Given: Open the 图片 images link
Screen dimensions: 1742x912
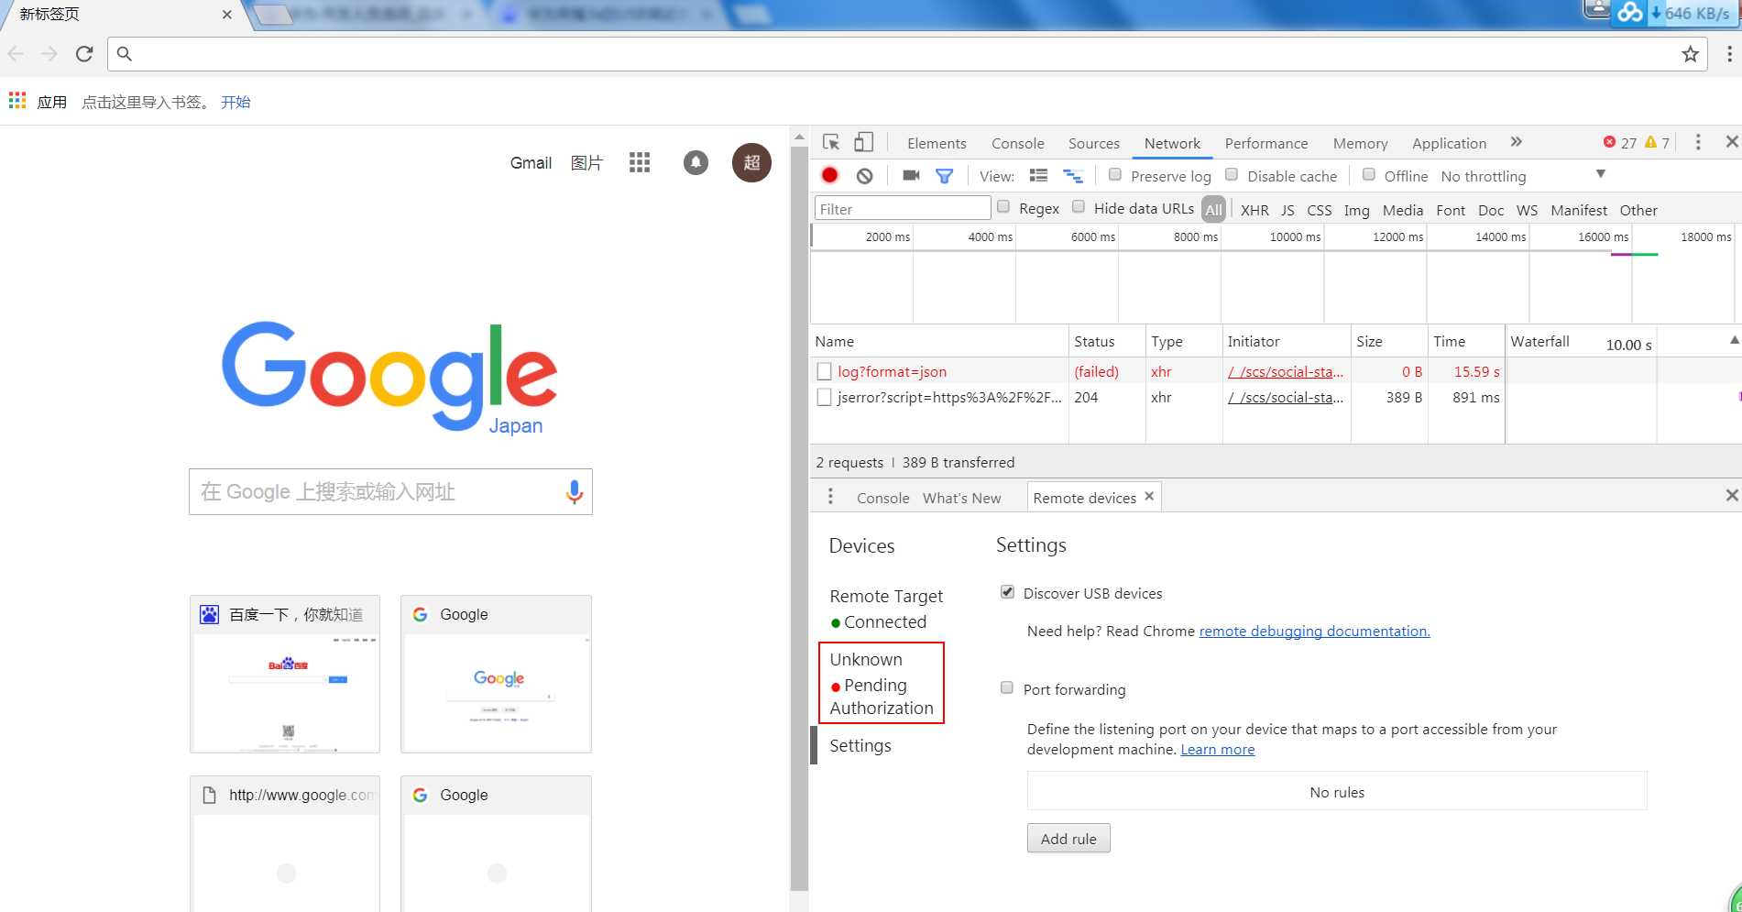Looking at the screenshot, I should point(586,162).
